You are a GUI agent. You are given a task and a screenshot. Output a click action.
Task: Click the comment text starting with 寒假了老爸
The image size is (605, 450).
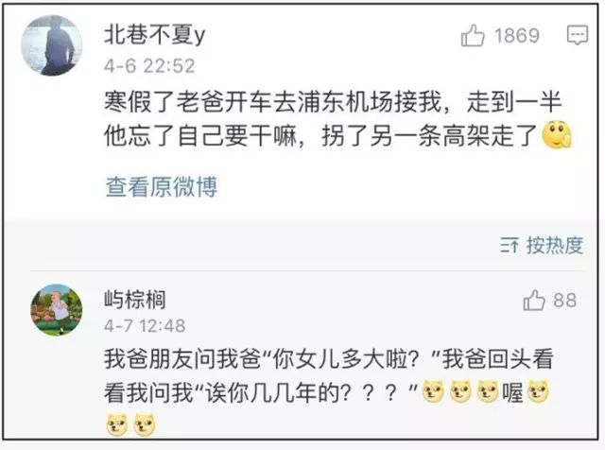pos(337,119)
